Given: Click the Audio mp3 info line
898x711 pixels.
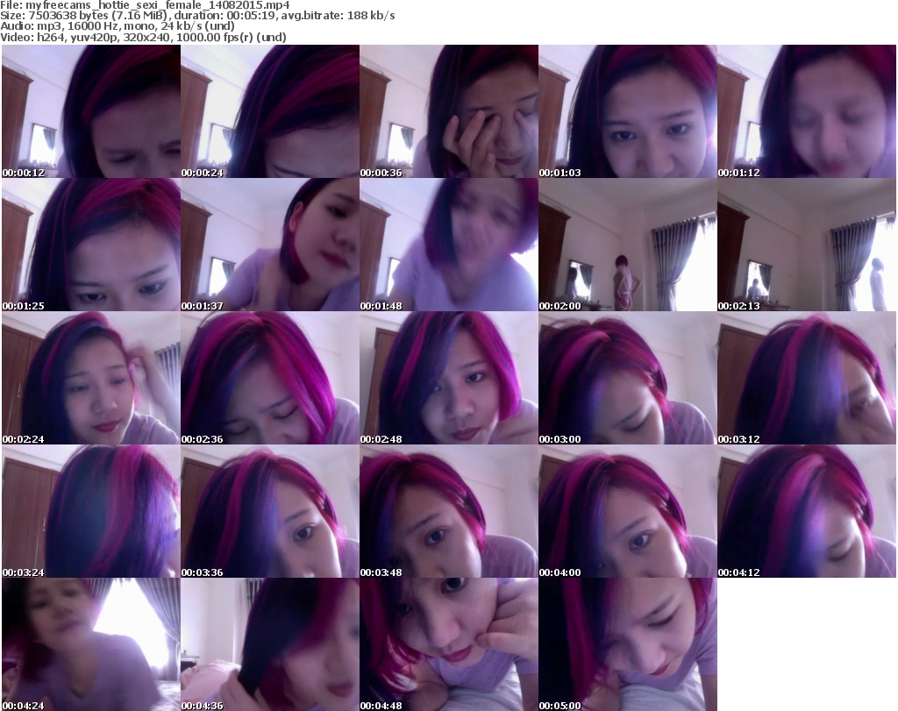Looking at the screenshot, I should click(118, 26).
